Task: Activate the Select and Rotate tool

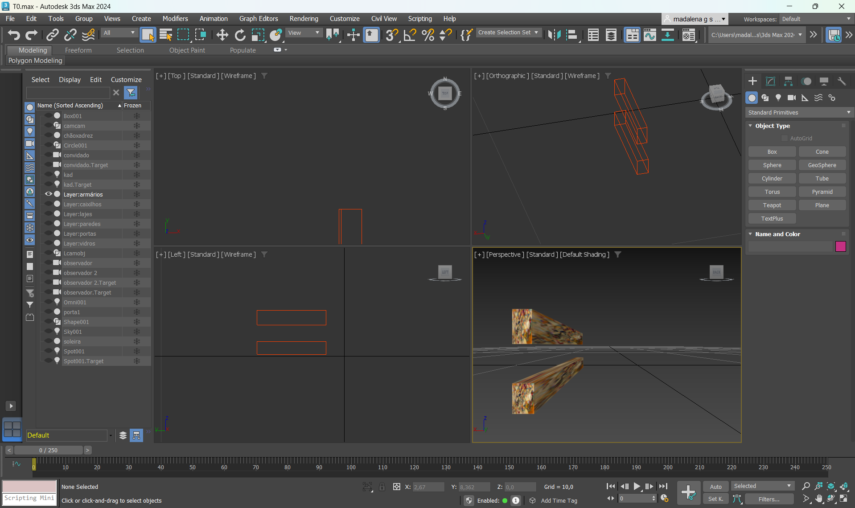Action: coord(240,35)
